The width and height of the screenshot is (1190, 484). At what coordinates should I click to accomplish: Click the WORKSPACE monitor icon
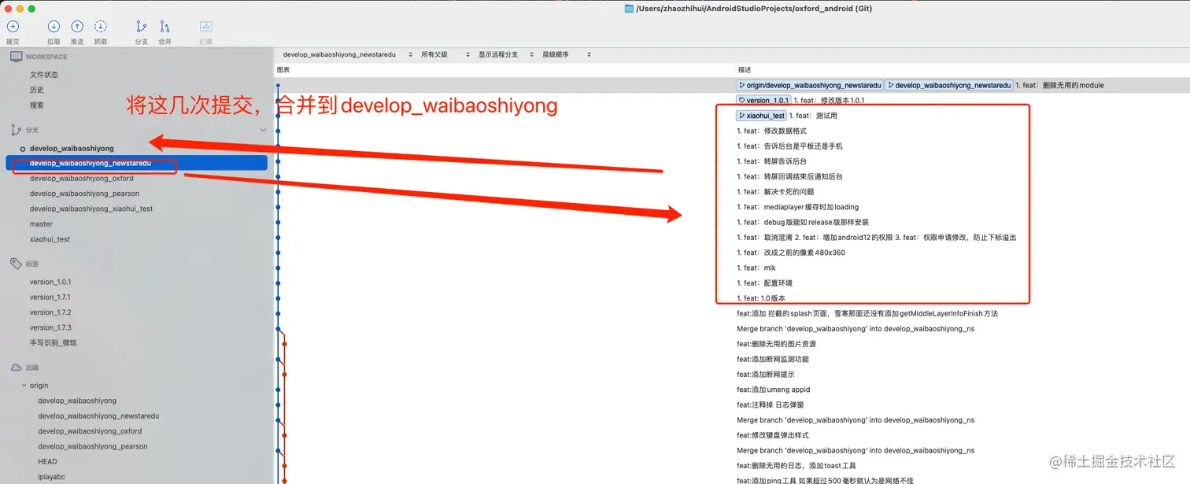click(x=16, y=57)
